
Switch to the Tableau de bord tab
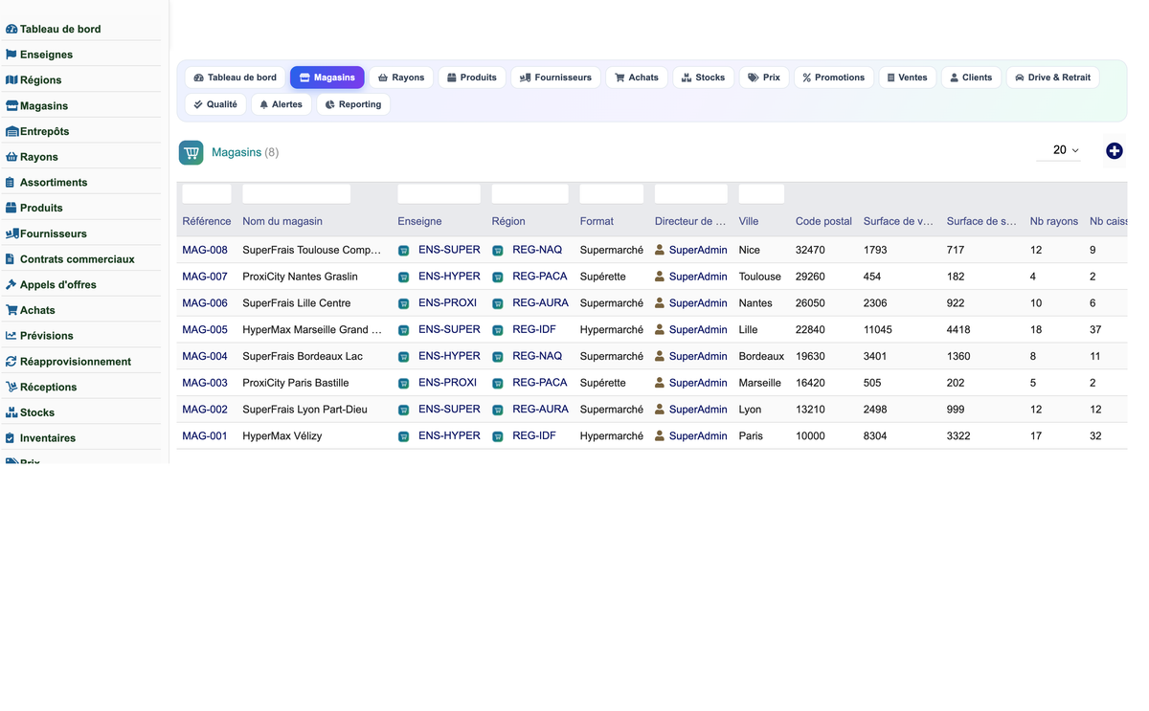click(x=236, y=78)
